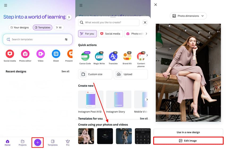Switch to the Your designs tab
Viewport: 226px width, 153px height.
click(20, 27)
